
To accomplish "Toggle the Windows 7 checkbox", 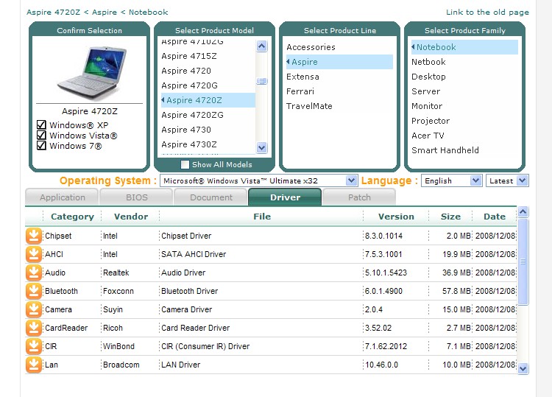I will click(x=41, y=146).
